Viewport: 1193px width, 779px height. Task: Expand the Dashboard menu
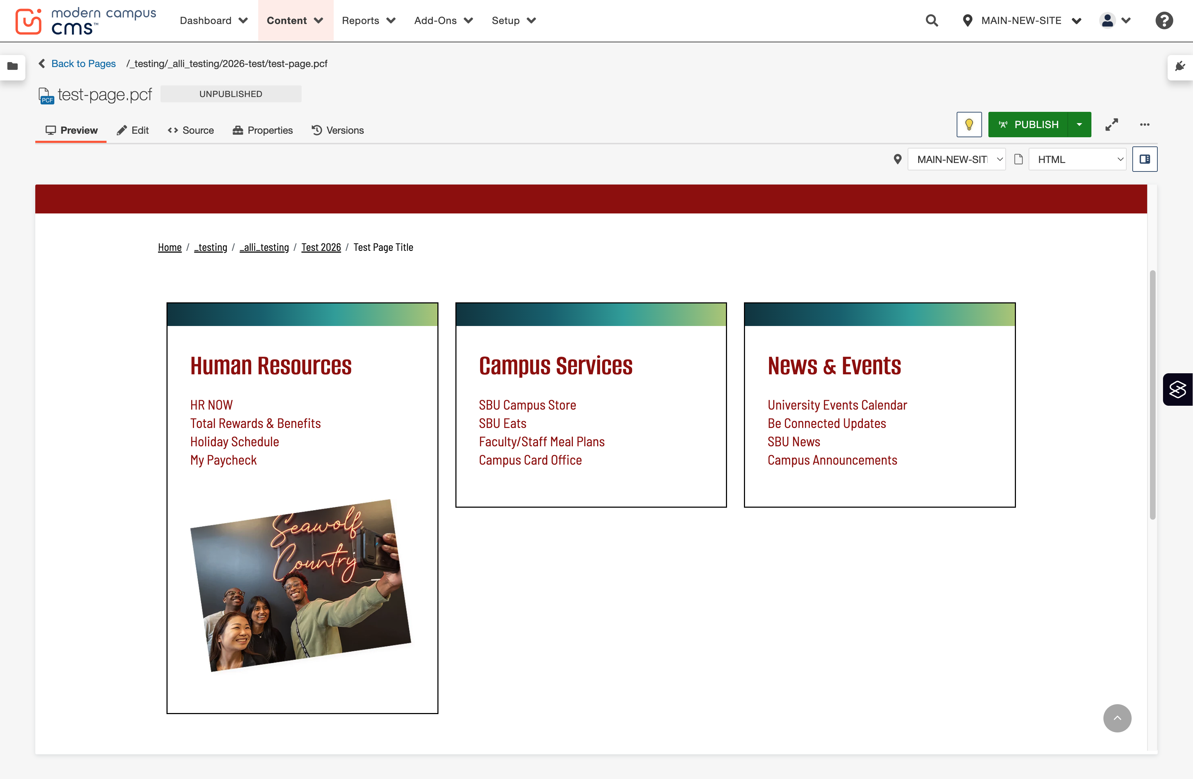213,20
